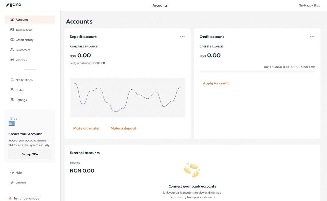Click the Notifications bell icon
Viewport: 327px width, 201px height.
(x=12, y=80)
